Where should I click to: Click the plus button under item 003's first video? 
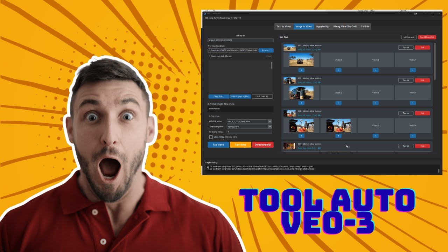click(x=301, y=136)
